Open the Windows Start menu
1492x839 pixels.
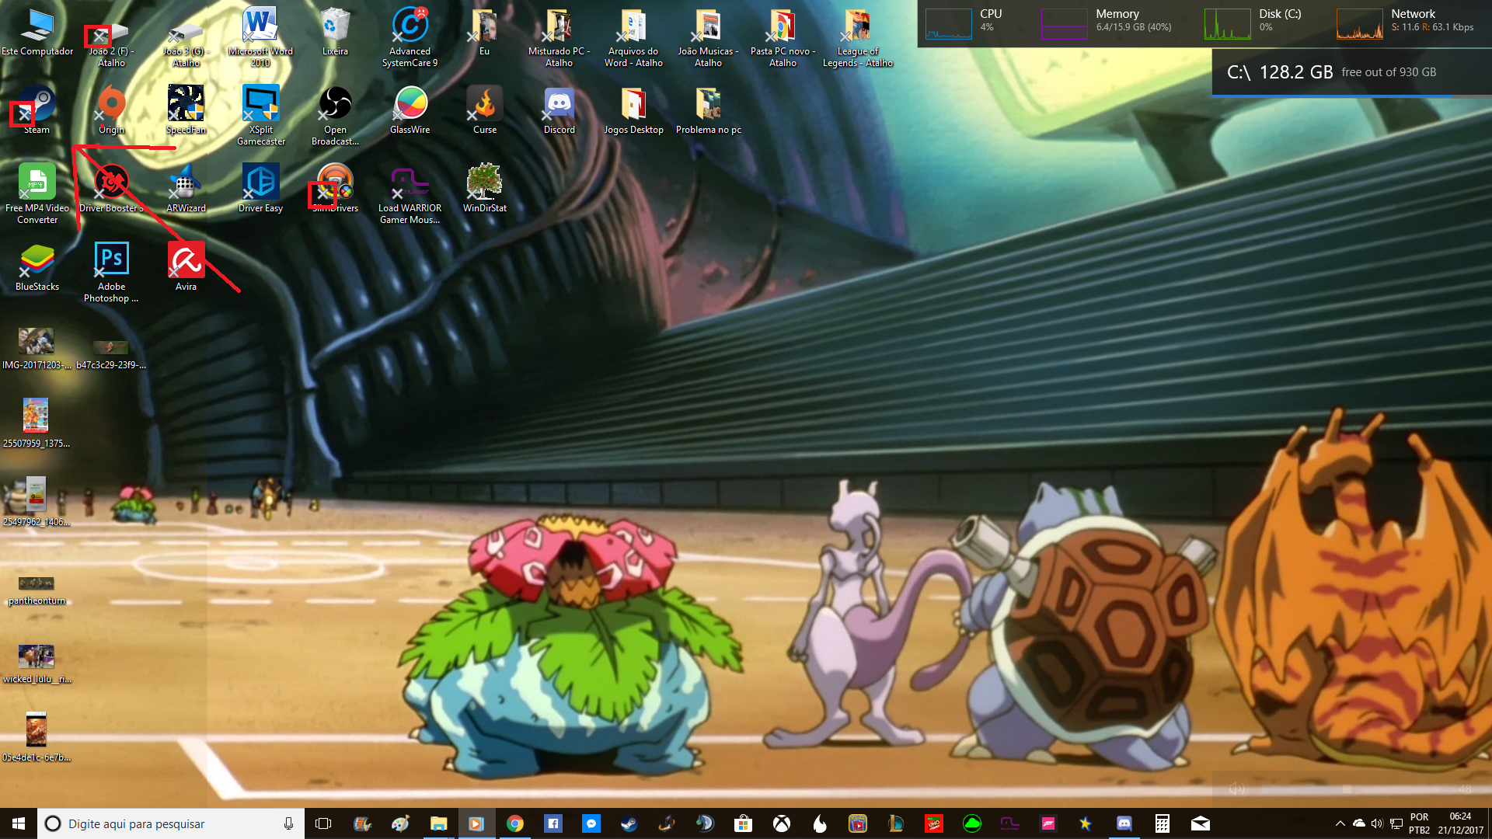pyautogui.click(x=19, y=823)
